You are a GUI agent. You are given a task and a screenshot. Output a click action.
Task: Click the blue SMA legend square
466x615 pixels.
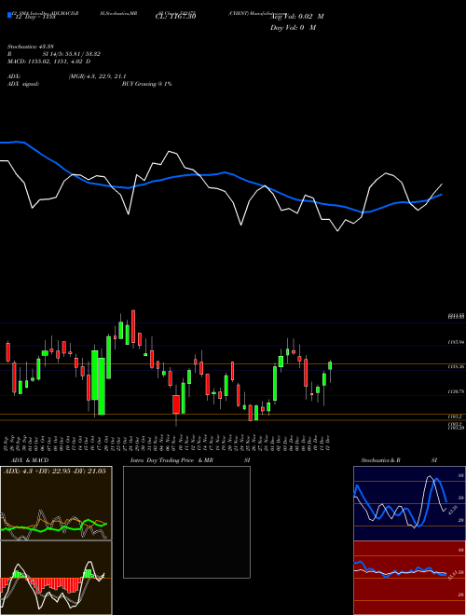[x=9, y=15]
